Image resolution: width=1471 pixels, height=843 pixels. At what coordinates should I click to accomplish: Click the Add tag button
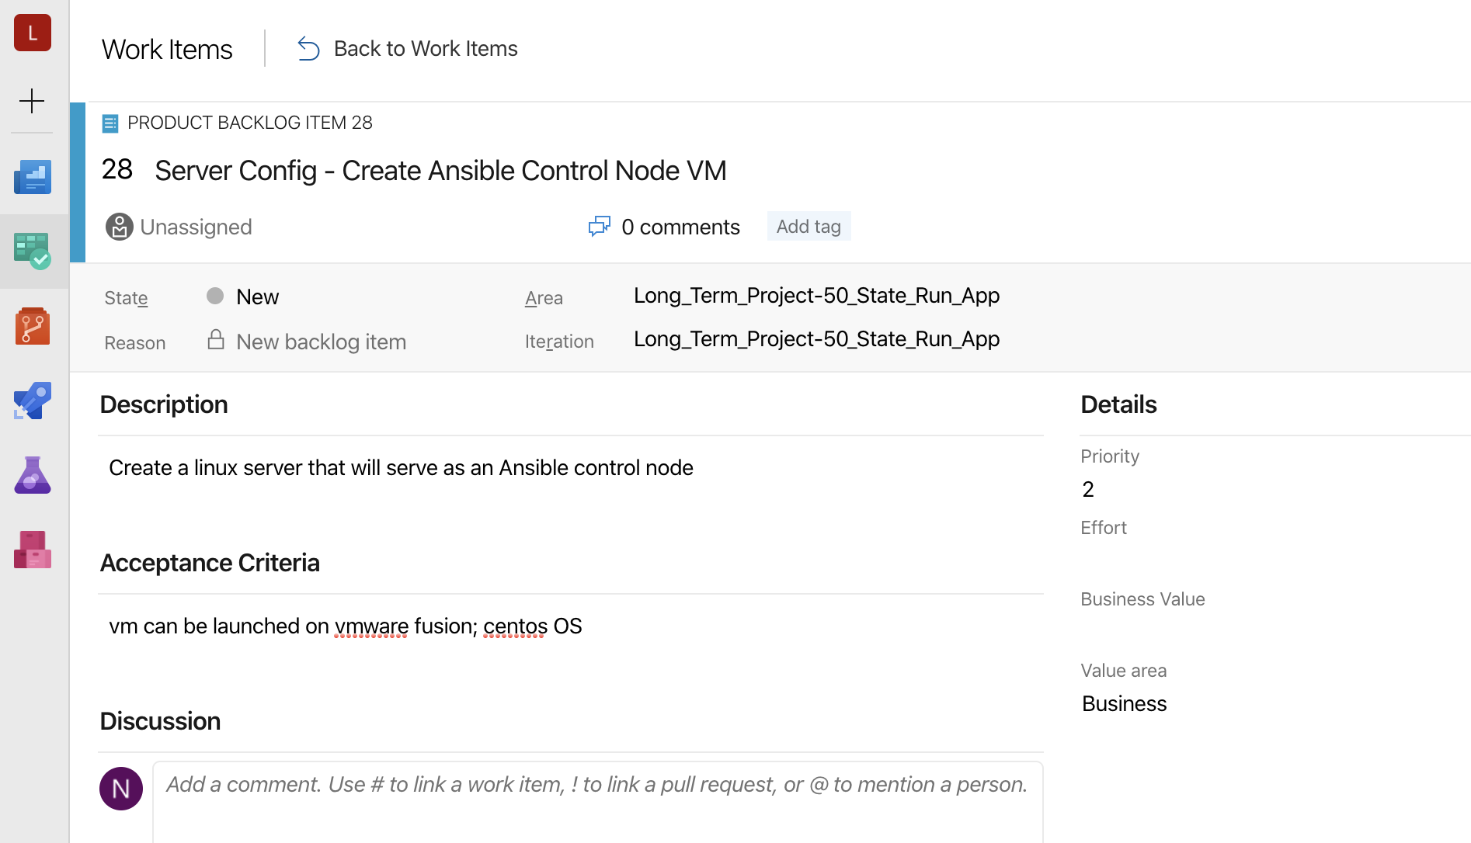click(x=809, y=227)
